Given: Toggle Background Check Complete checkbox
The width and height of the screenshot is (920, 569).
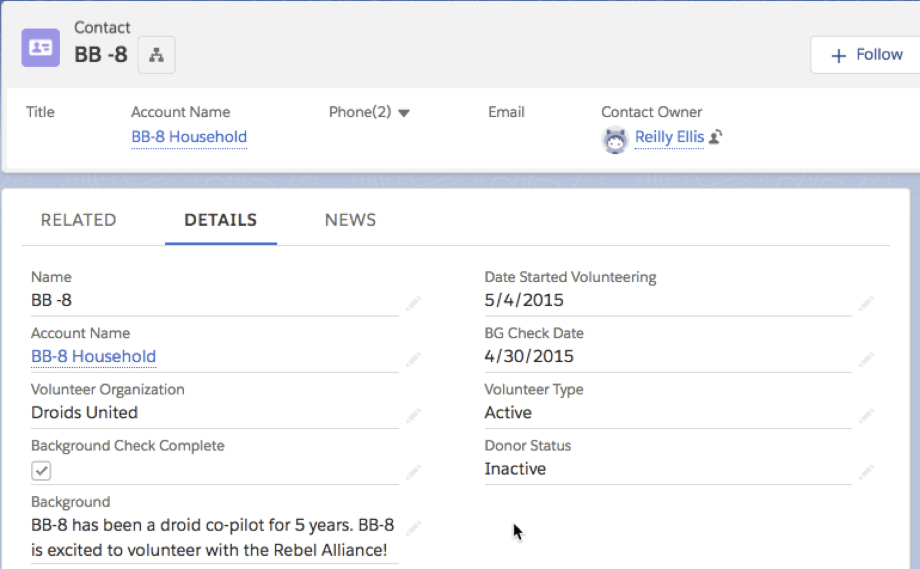Looking at the screenshot, I should click(x=41, y=470).
